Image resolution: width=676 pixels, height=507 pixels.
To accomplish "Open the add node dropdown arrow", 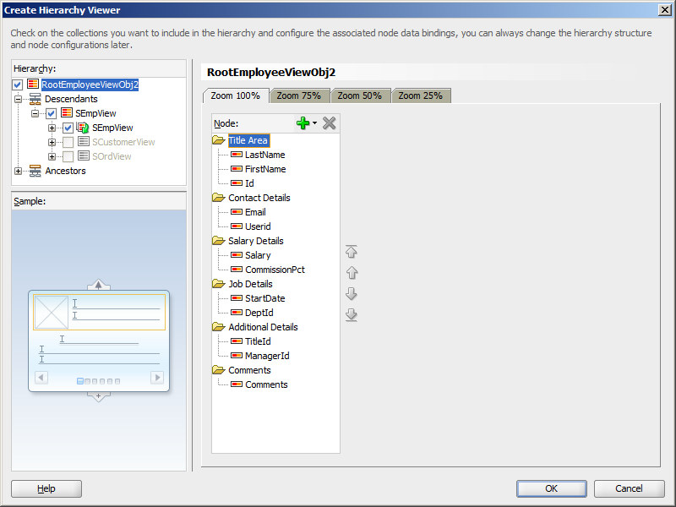I will pyautogui.click(x=314, y=123).
